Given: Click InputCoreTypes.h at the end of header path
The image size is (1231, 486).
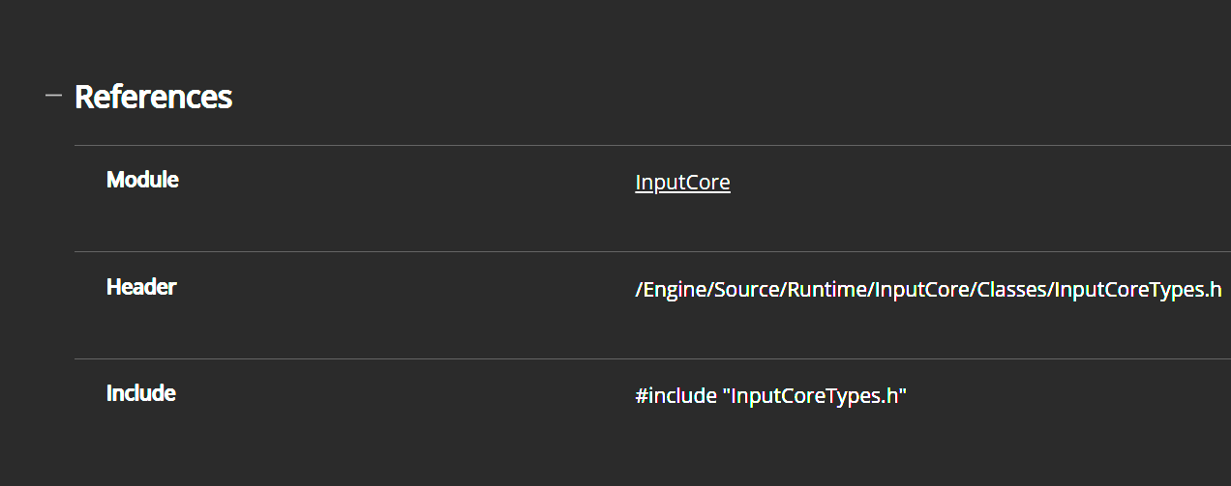Looking at the screenshot, I should [1138, 290].
